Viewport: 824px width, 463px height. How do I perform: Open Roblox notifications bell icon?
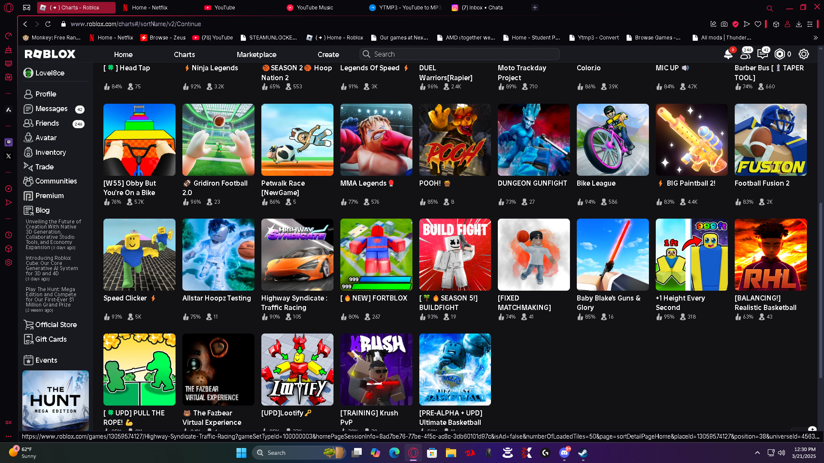pos(728,54)
